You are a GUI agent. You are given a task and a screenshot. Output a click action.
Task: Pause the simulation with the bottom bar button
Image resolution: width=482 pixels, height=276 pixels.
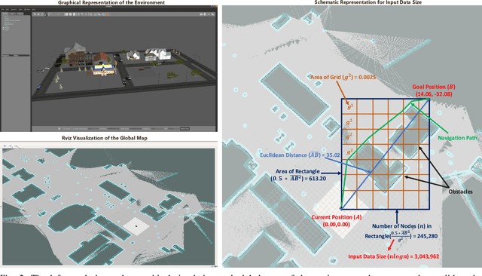[59, 129]
